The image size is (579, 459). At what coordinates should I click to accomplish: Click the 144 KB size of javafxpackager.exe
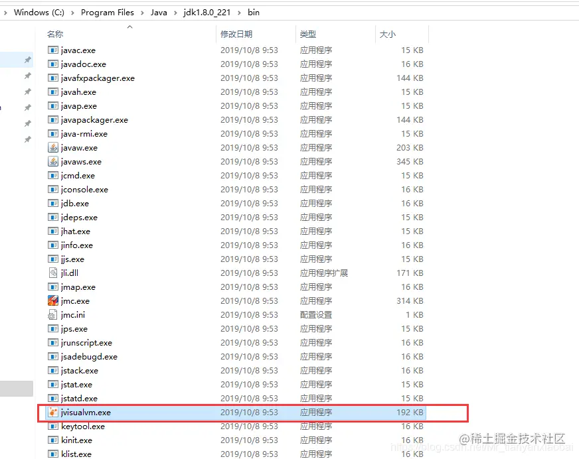410,78
